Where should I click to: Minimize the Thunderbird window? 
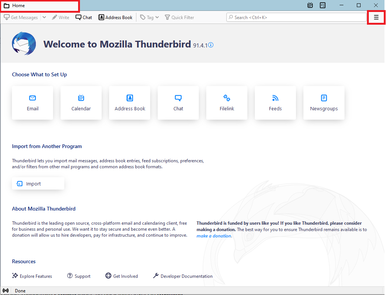point(342,5)
